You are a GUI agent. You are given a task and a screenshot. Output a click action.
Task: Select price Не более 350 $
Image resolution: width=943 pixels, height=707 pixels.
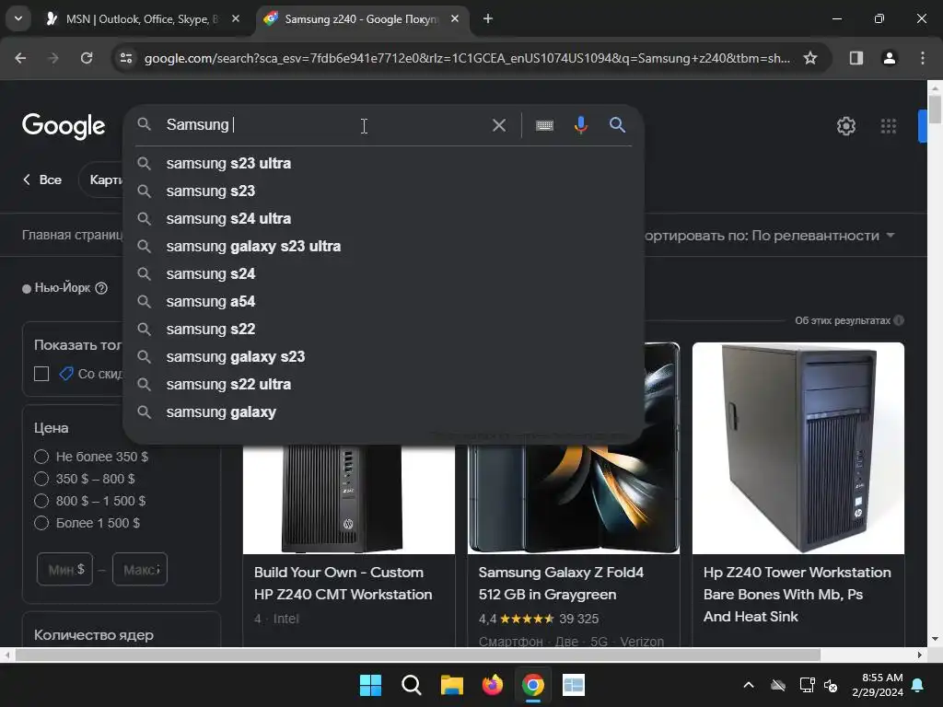(x=41, y=457)
